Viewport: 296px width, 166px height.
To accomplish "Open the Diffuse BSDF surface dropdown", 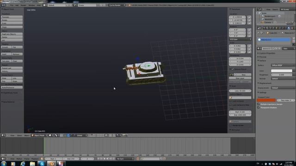I will [283, 65].
